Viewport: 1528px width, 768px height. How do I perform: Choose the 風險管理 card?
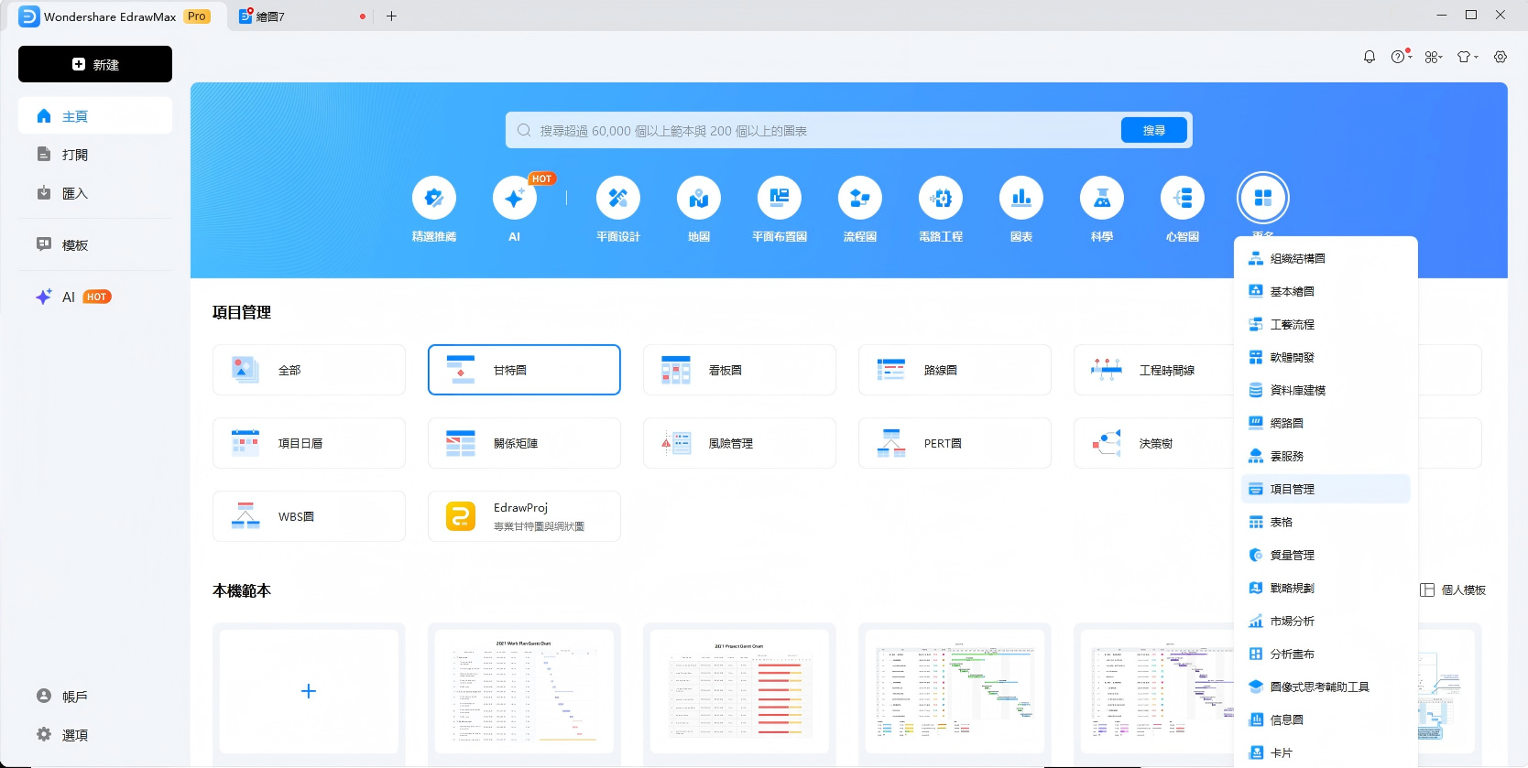click(739, 443)
